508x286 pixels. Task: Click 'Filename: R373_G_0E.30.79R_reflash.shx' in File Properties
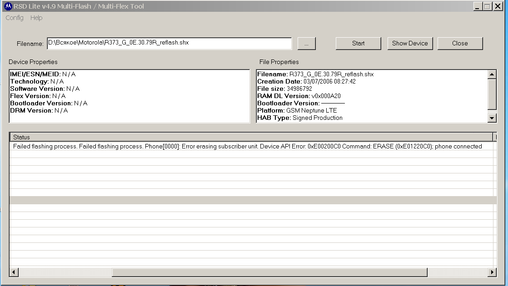tap(315, 74)
